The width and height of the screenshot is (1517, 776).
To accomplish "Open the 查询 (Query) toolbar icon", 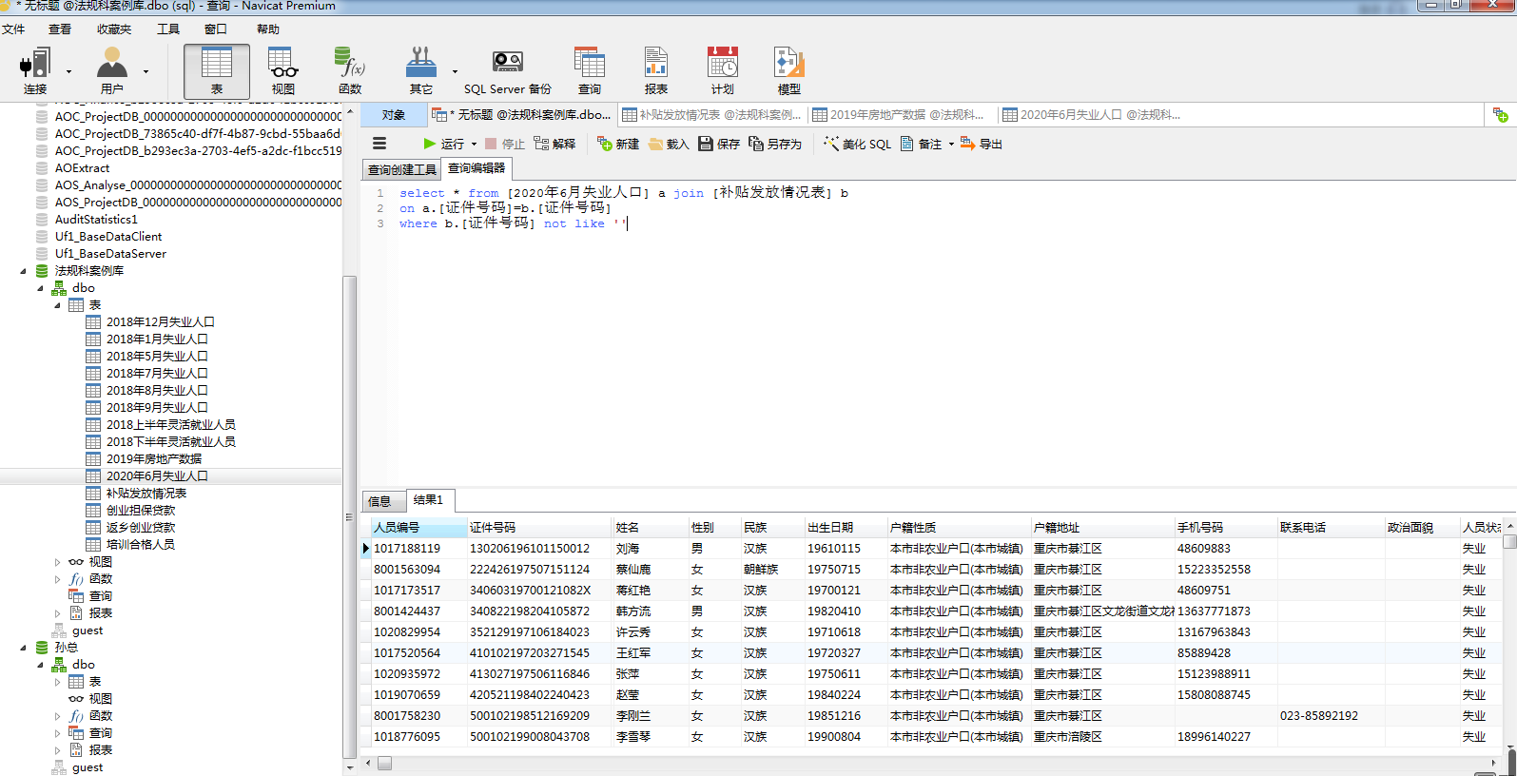I will 590,71.
